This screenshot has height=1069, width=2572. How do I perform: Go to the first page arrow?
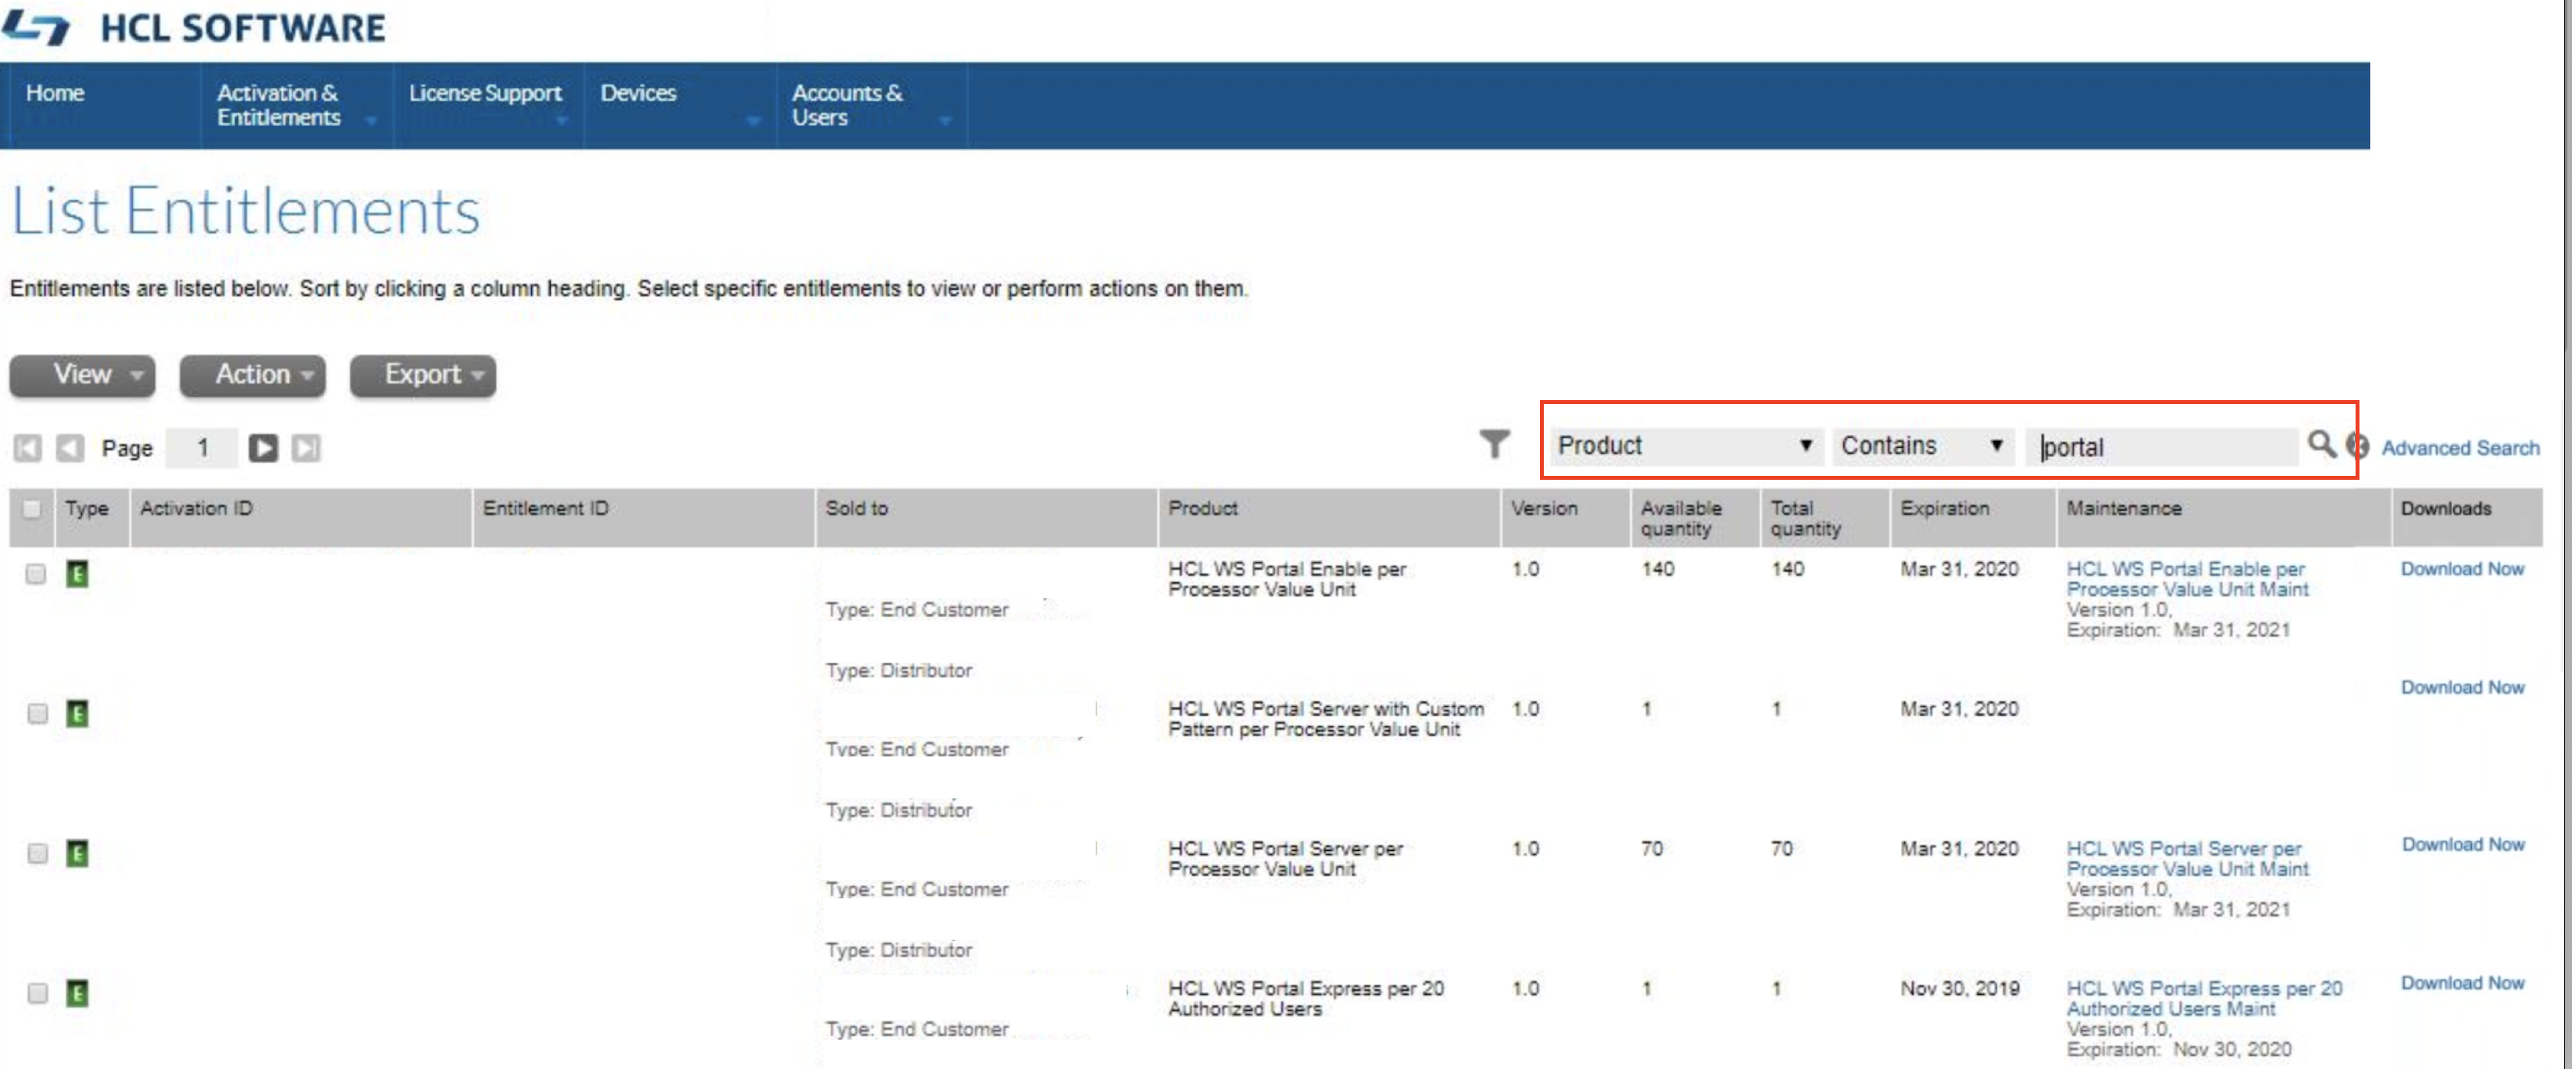pos(28,449)
